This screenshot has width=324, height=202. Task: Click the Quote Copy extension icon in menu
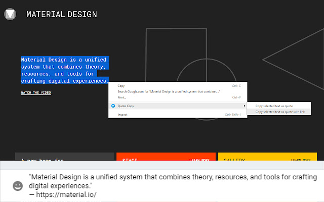[x=113, y=106]
